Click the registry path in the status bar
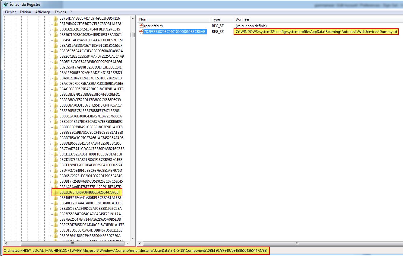 coord(136,251)
